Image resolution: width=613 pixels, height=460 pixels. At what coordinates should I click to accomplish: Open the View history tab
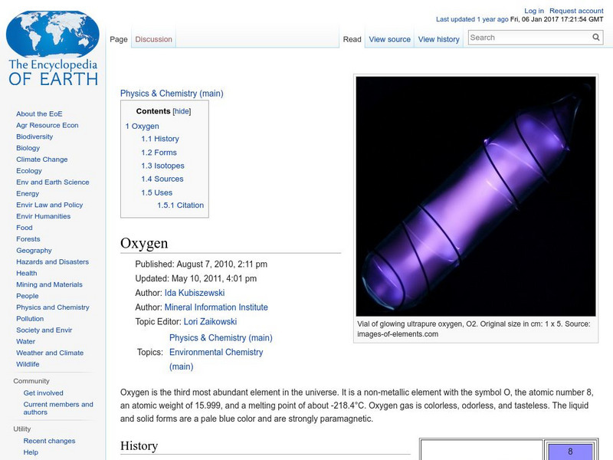tap(438, 39)
